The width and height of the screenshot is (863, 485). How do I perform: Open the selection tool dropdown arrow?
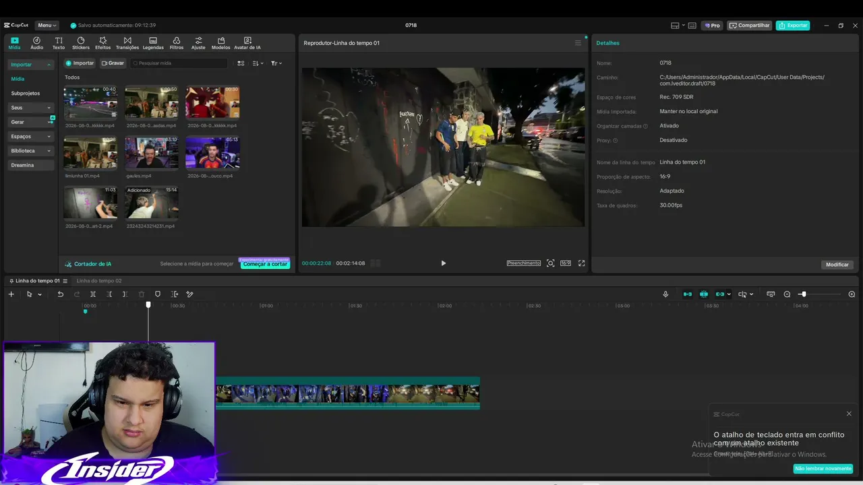point(40,294)
